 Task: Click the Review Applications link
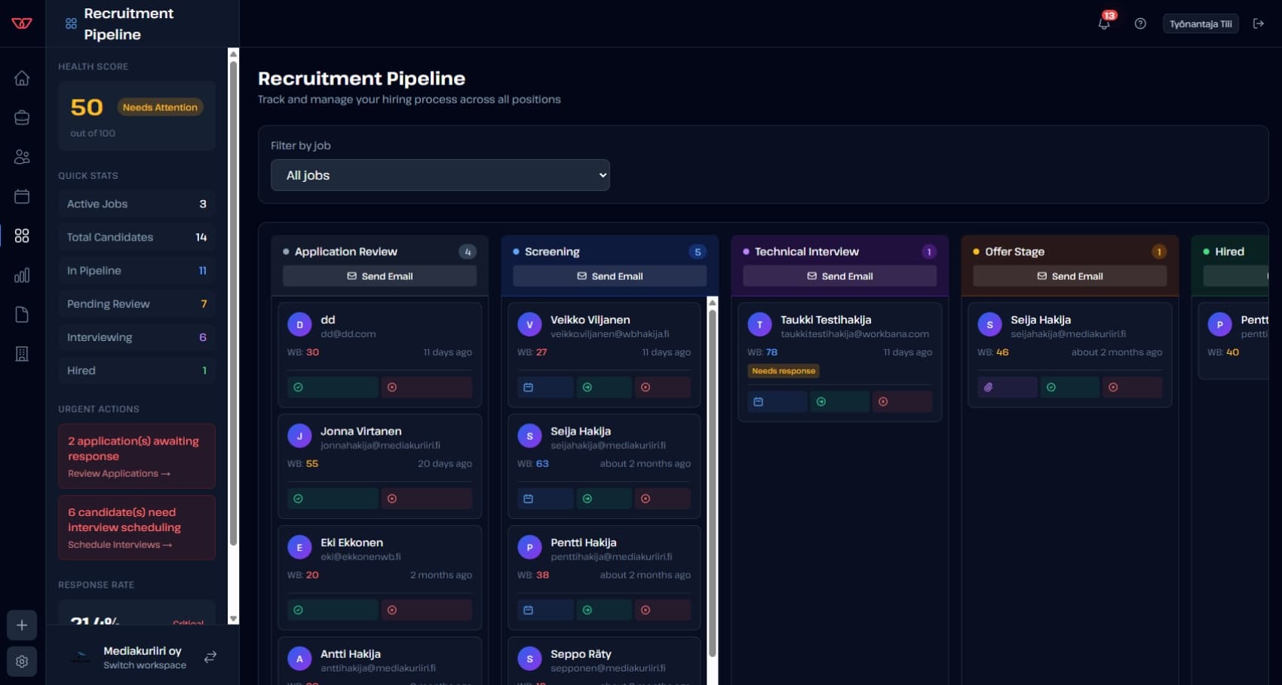(x=118, y=474)
